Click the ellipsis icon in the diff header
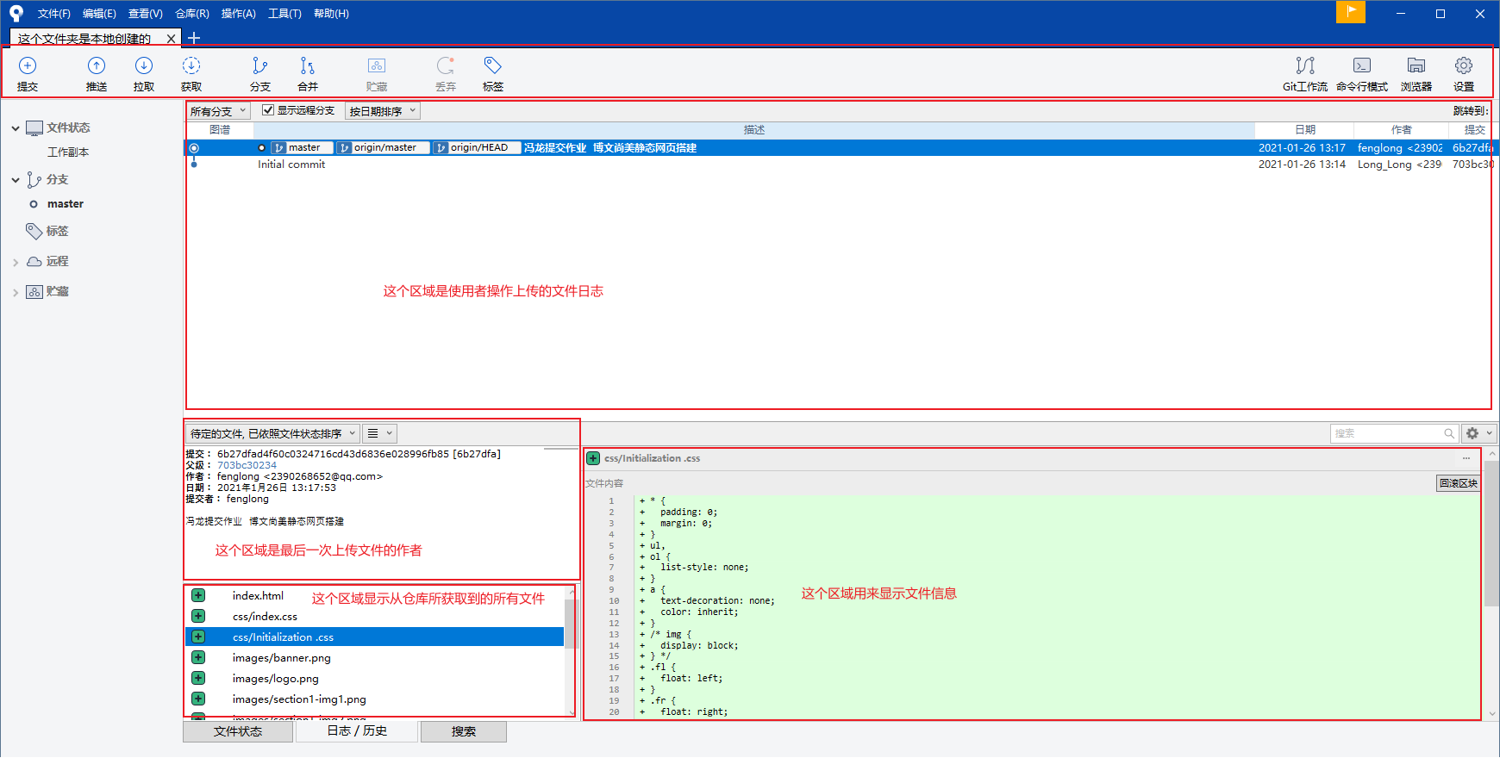The height and width of the screenshot is (758, 1500). point(1466,458)
